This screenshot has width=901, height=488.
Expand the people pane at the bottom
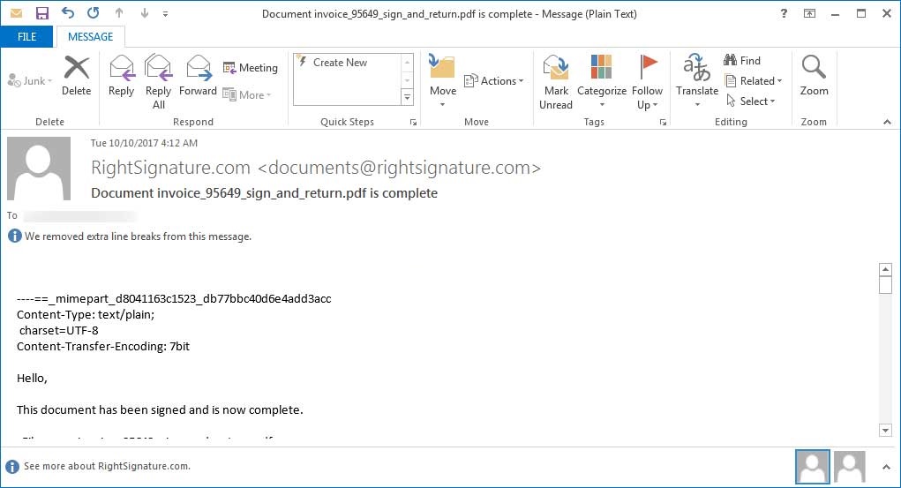pos(886,468)
